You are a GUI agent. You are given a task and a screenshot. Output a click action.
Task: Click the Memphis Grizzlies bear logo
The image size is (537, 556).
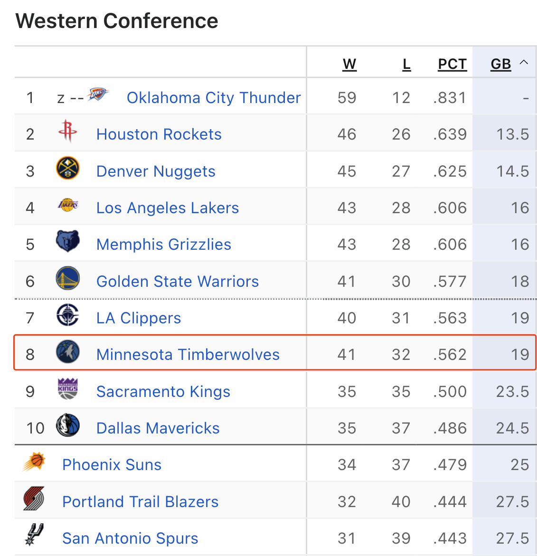click(x=68, y=241)
